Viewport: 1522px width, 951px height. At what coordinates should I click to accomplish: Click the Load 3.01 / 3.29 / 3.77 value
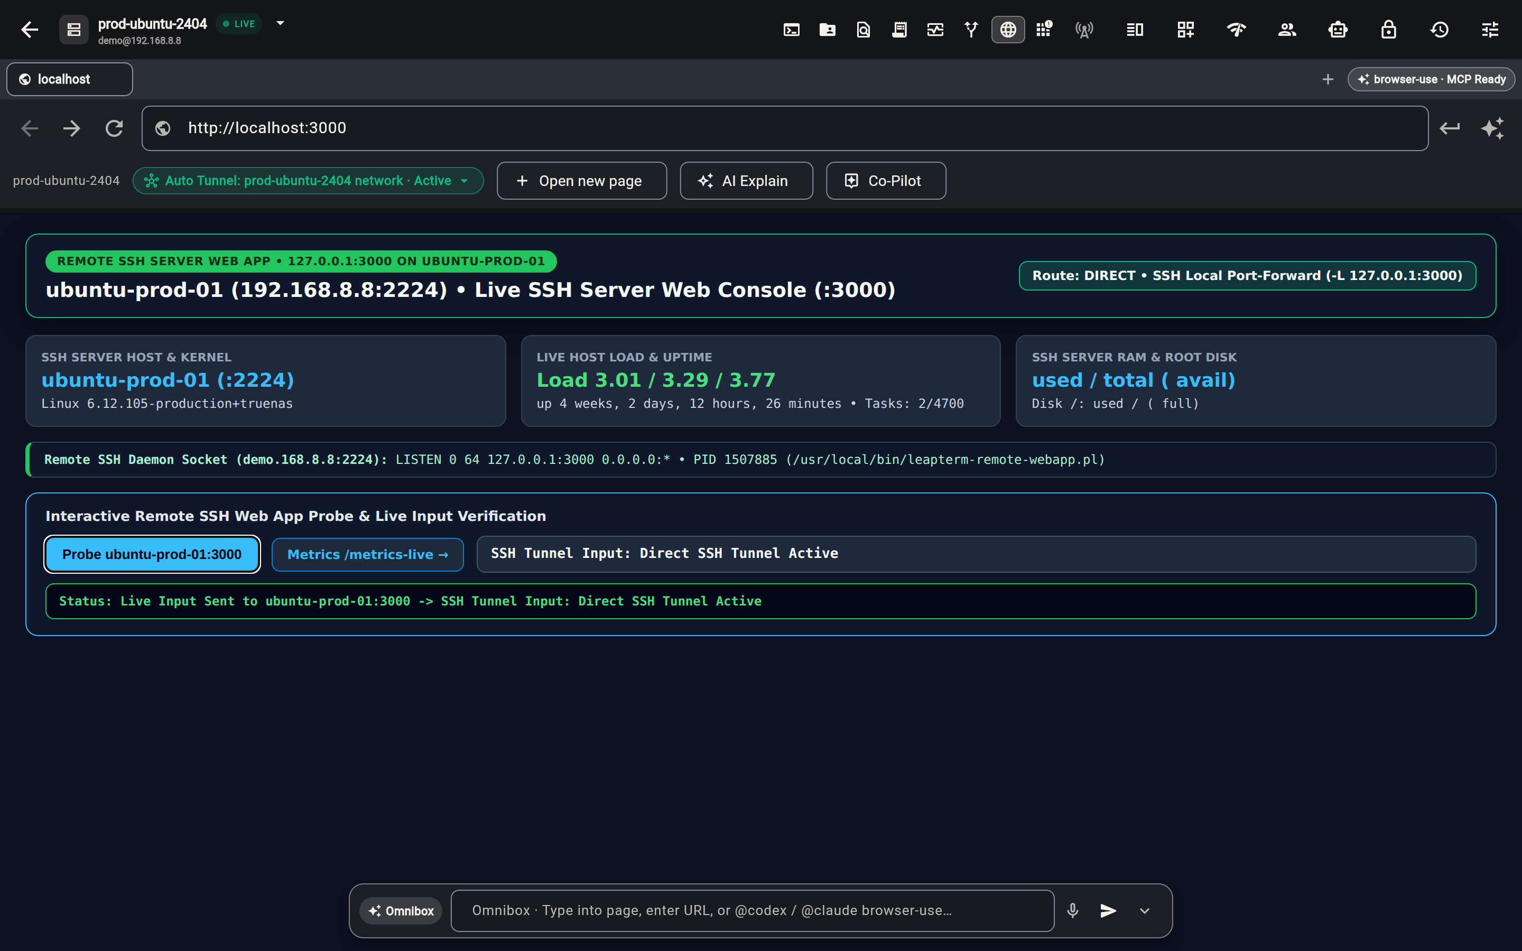(x=655, y=380)
